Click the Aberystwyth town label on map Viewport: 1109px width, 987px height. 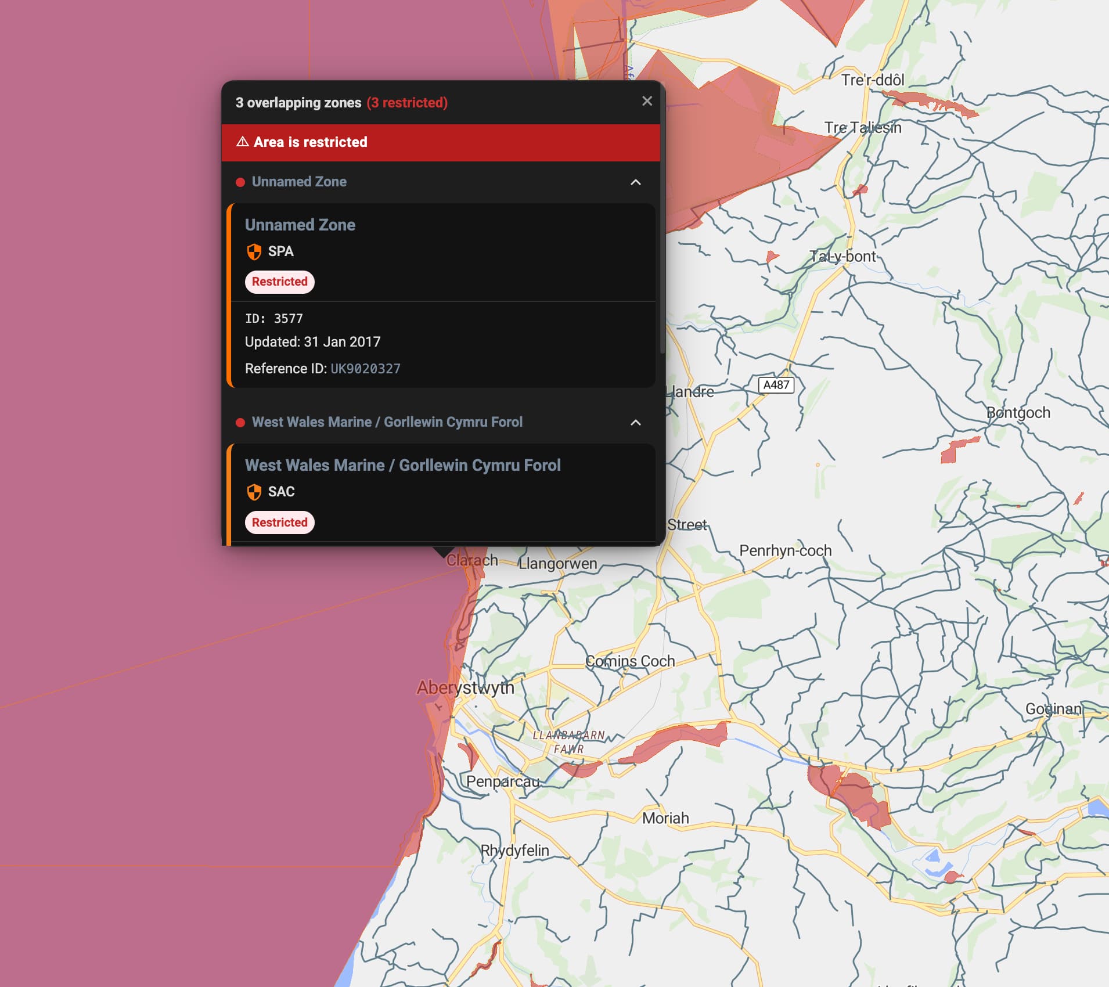(x=465, y=688)
